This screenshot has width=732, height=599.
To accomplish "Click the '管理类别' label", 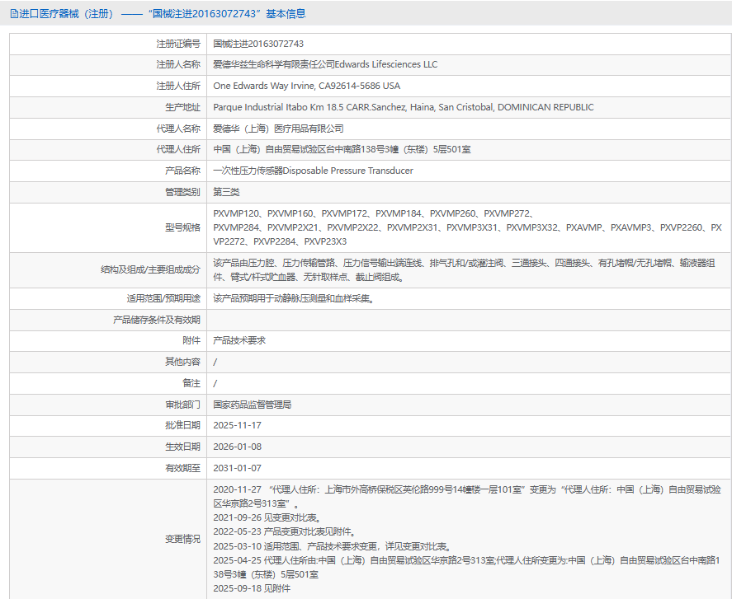I will (182, 192).
